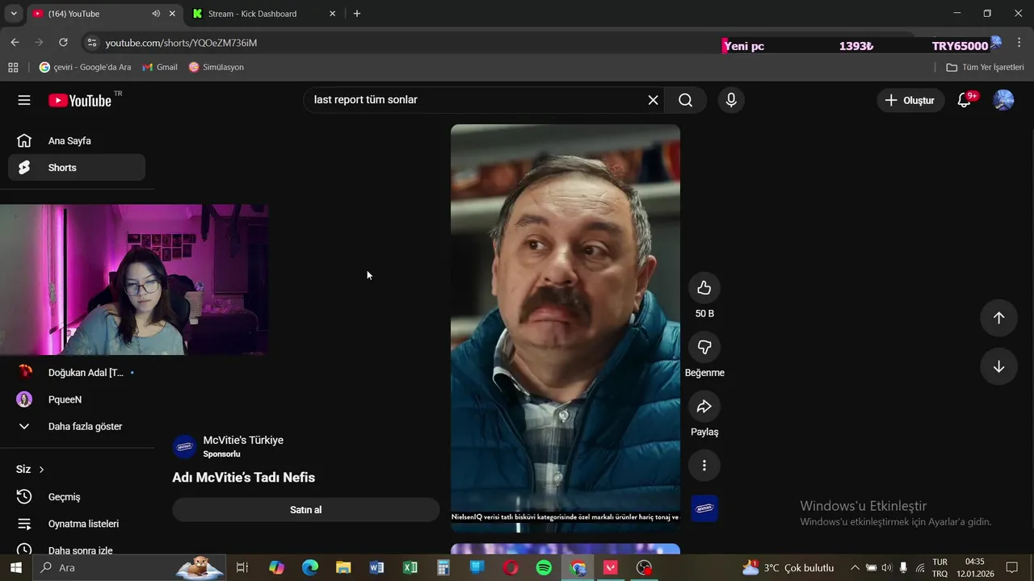Open çeviri - Google'da Ara bookmark
Image resolution: width=1034 pixels, height=581 pixels.
85,67
